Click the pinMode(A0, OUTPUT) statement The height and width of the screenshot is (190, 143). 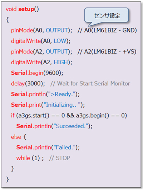[x=41, y=30]
